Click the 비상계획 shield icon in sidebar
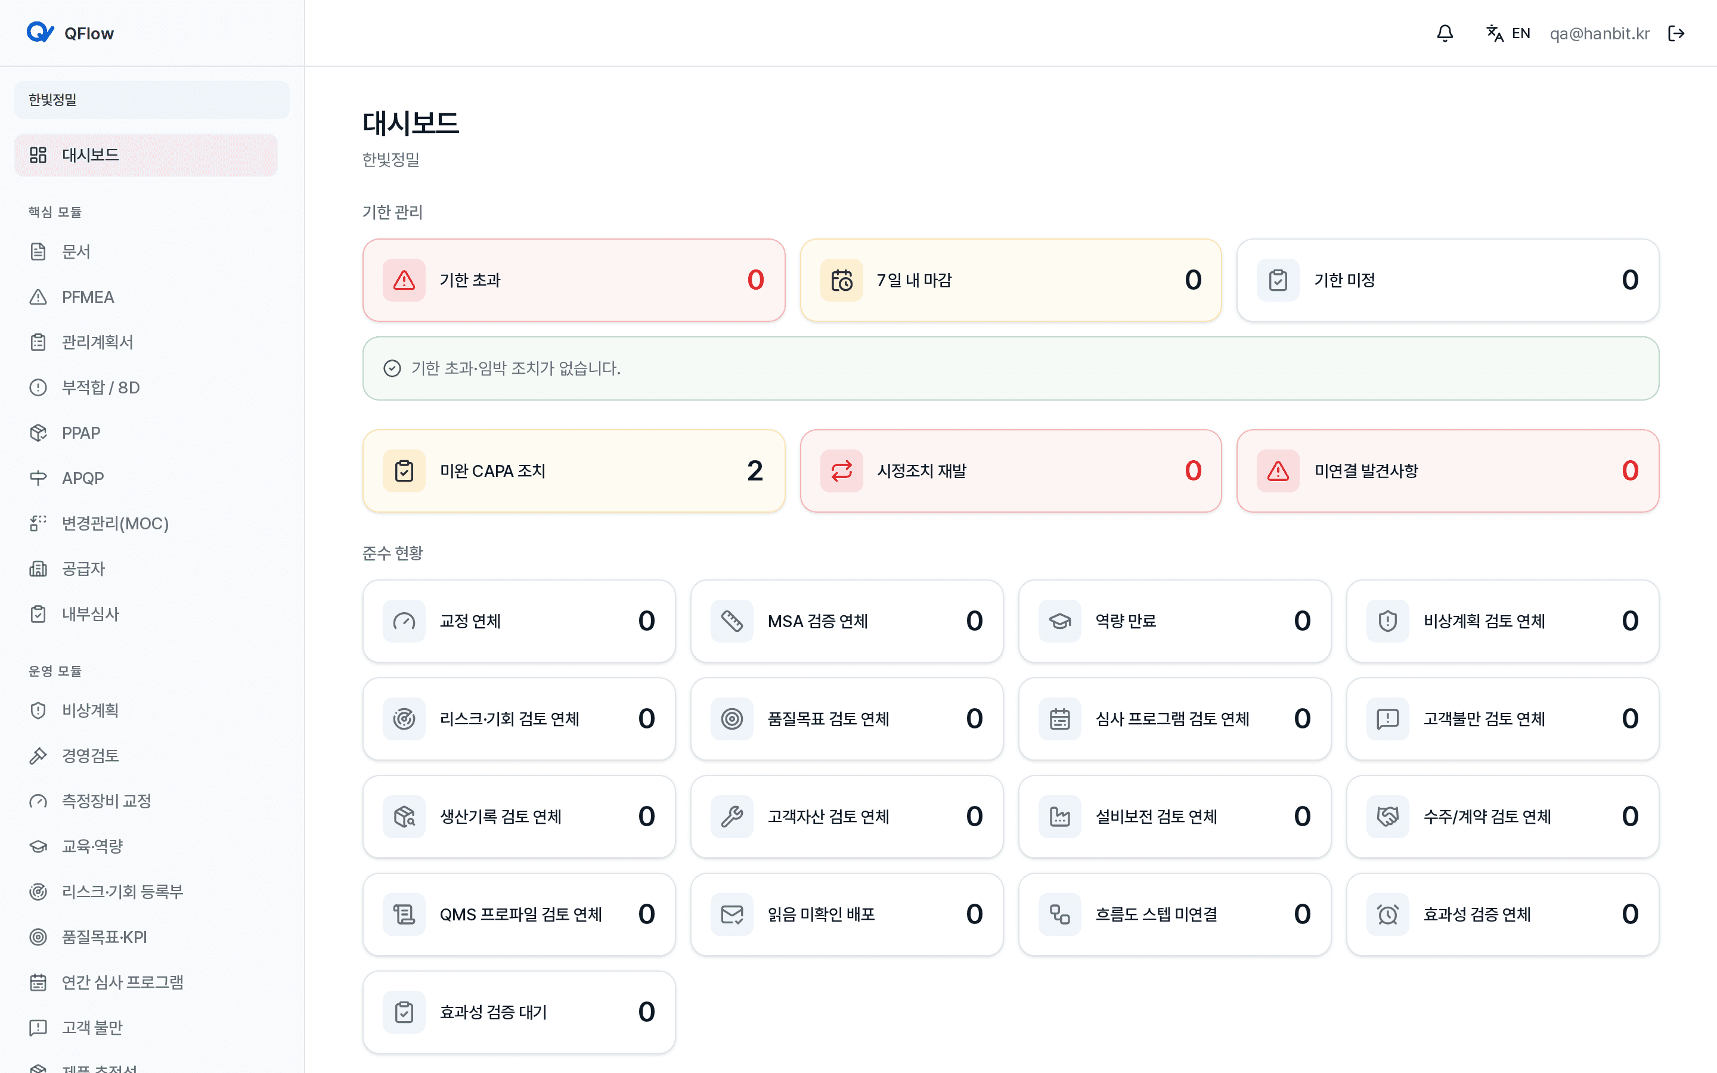 (x=38, y=711)
